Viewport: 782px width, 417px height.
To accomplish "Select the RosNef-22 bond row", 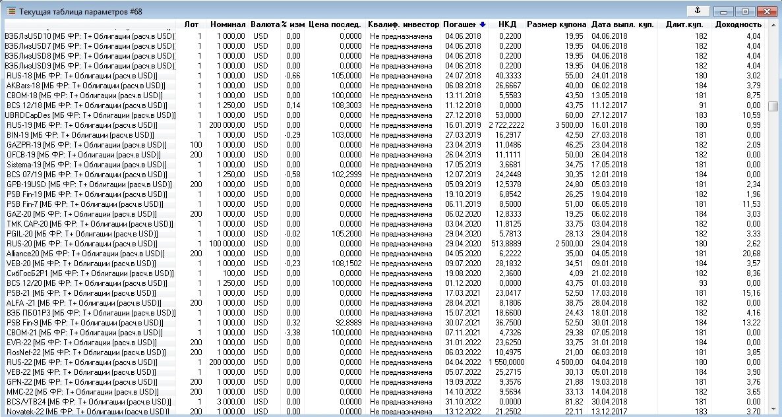I will click(384, 352).
